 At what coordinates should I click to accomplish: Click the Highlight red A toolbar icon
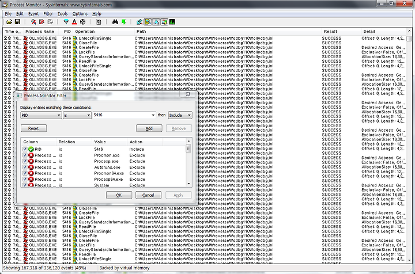74,22
